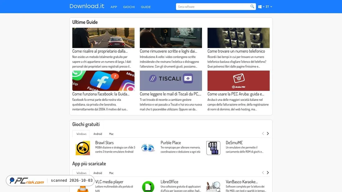This screenshot has height=192, width=342.
Task: Open VanBasco Karaoke app icon
Action: (x=213, y=186)
